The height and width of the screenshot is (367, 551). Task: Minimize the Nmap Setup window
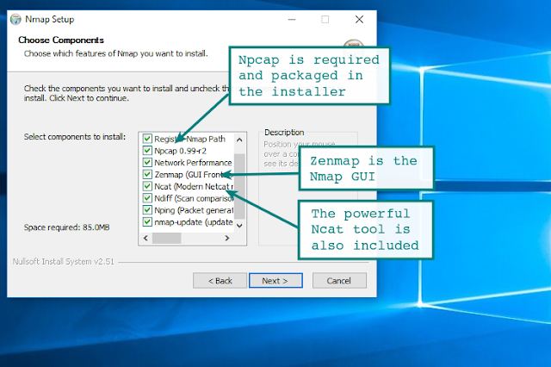click(292, 19)
